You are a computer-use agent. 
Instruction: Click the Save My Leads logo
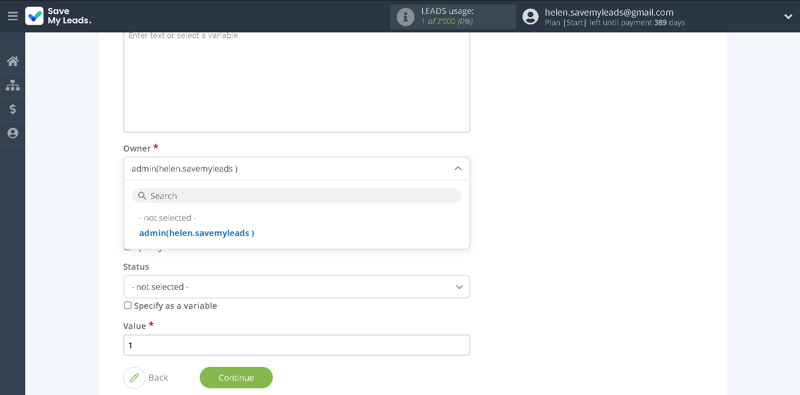coord(58,16)
